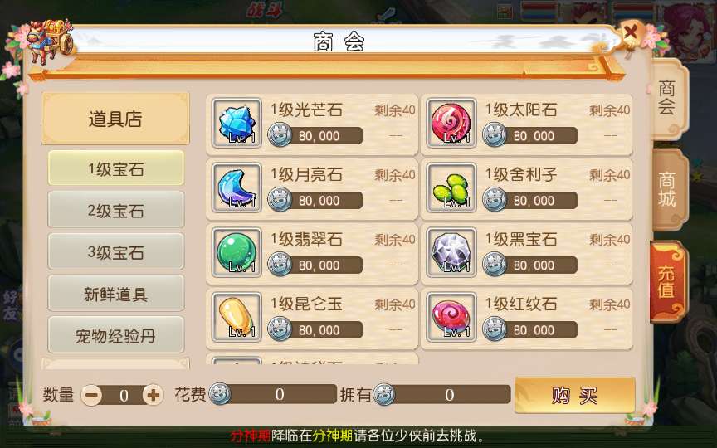Open the 宠物经验丹 category

115,335
